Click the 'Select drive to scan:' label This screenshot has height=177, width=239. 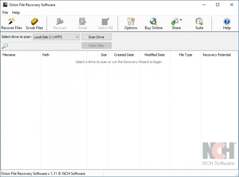tap(17, 37)
